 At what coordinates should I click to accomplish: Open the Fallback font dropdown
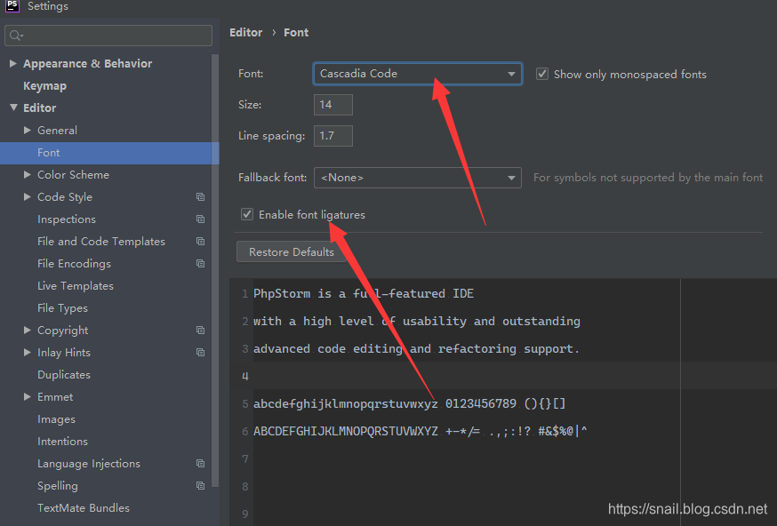[512, 177]
